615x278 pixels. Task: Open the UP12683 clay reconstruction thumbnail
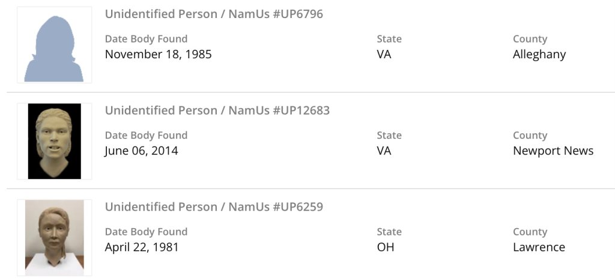click(54, 141)
